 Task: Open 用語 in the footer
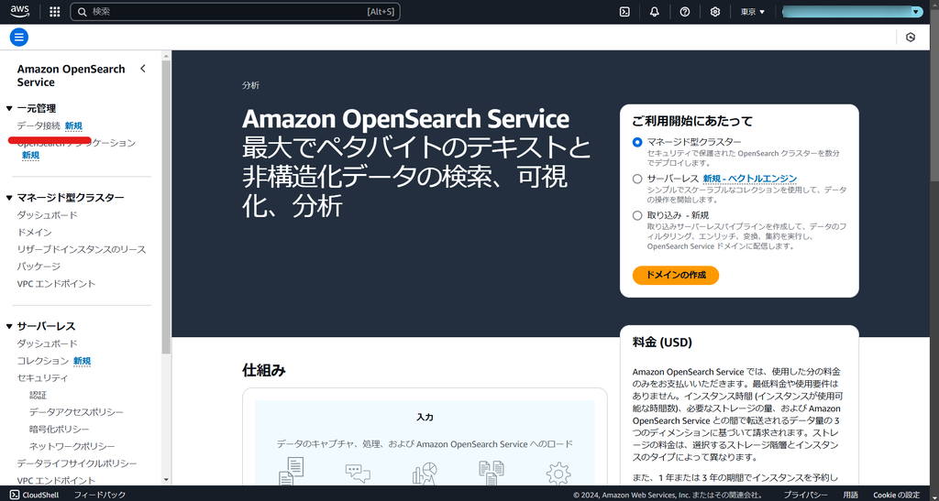coord(851,495)
